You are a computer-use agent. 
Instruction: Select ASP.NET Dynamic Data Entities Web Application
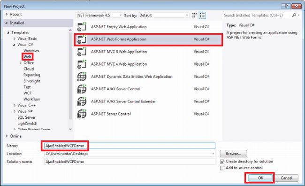pyautogui.click(x=132, y=77)
